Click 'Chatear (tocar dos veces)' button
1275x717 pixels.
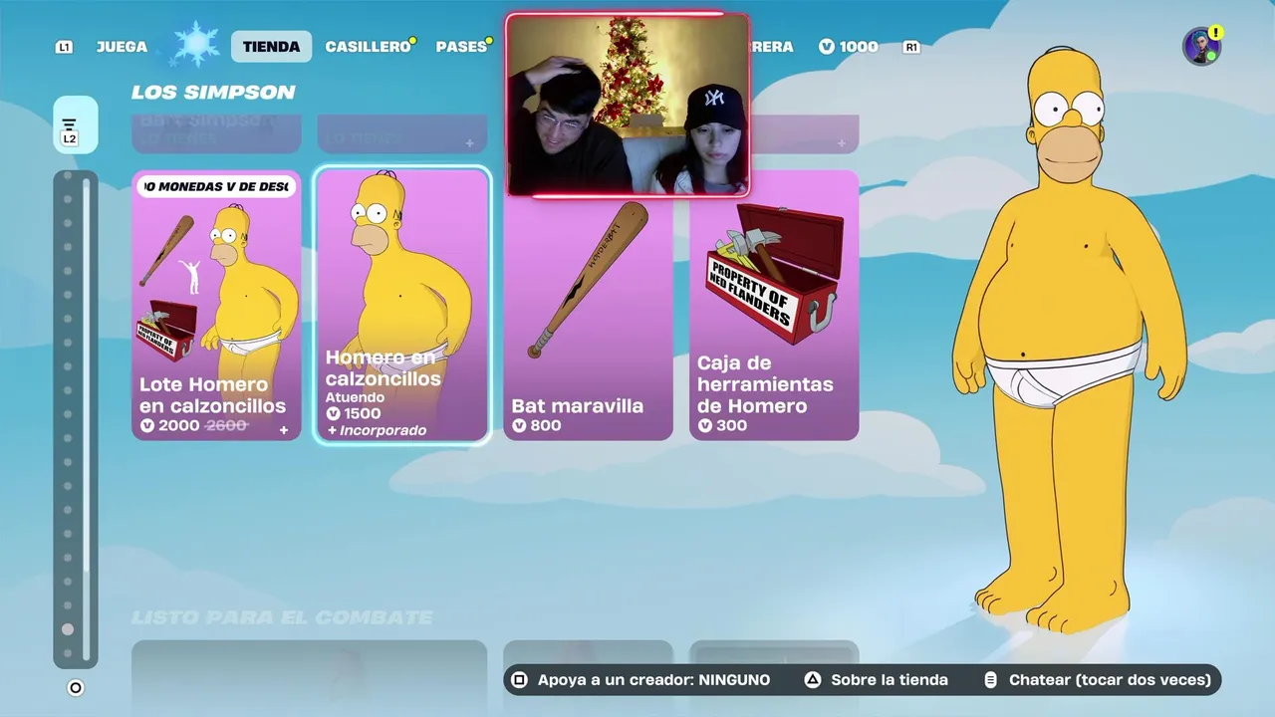coord(1097,680)
